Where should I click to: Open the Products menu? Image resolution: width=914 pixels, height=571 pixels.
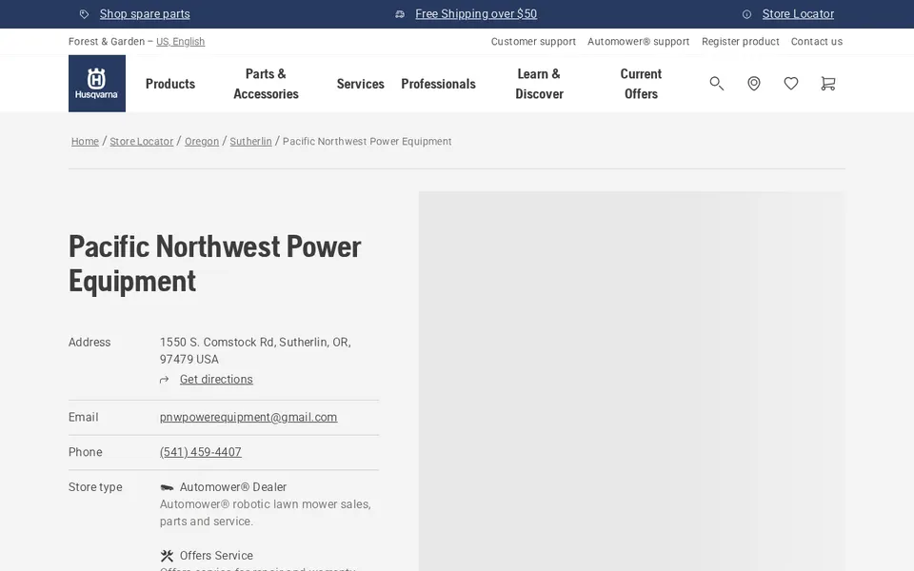(x=170, y=84)
